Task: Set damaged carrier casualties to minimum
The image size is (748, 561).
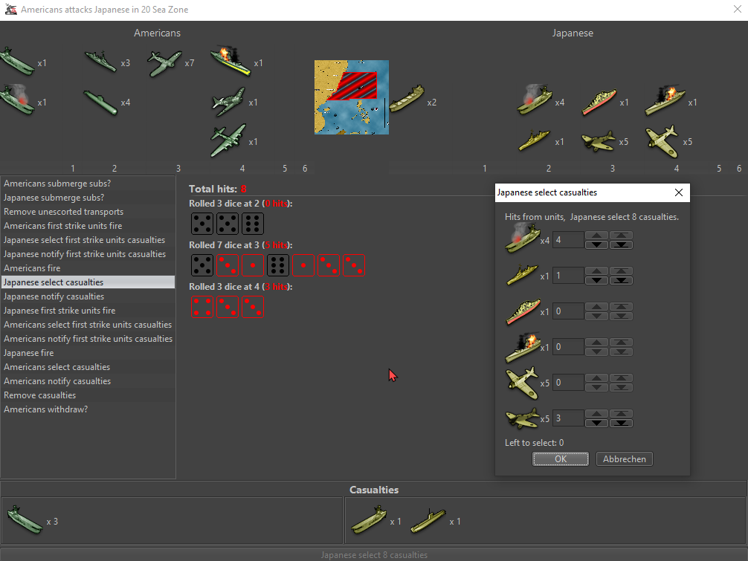Action: [621, 244]
